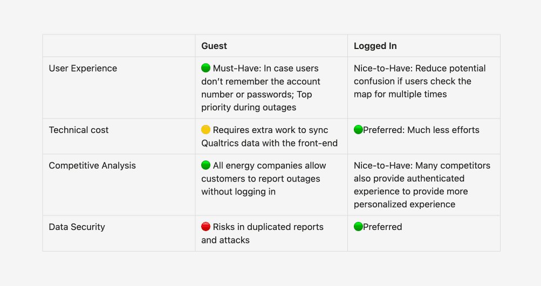Screen dimensions: 541x286
Task: Click the customers to report outages text
Action: point(261,178)
